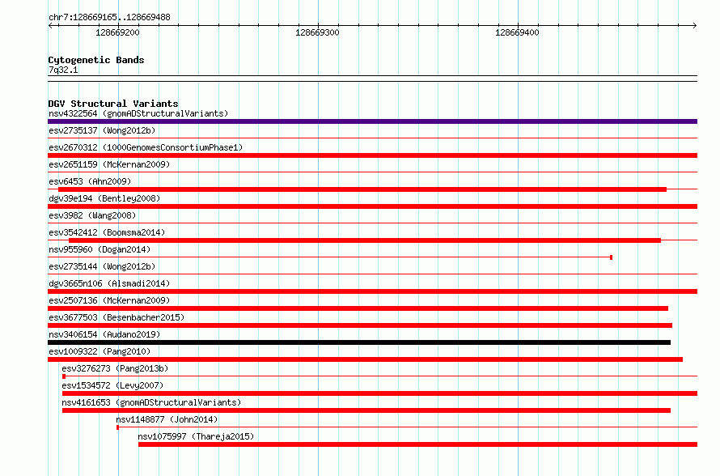720x476 pixels.
Task: Open esv2670312 (1000GenomesConsortiumPhase1) label
Action: click(x=146, y=147)
